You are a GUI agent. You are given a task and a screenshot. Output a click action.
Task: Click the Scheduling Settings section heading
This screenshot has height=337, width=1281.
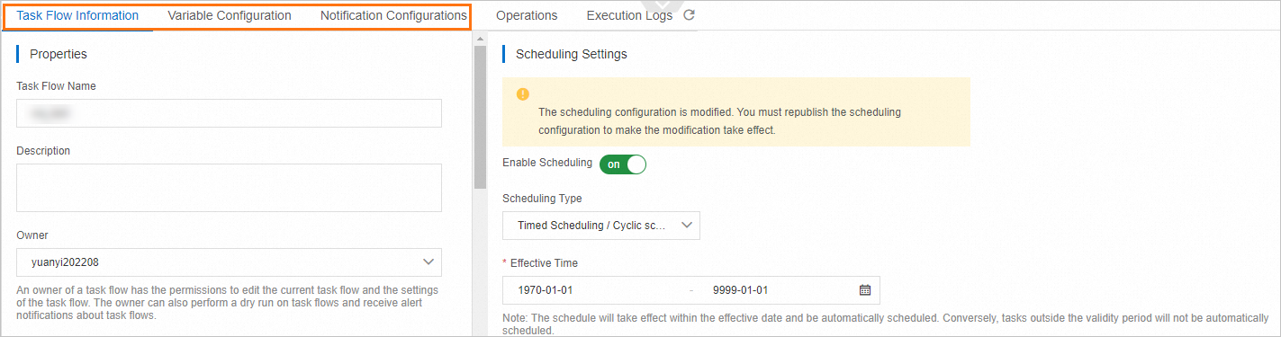click(x=572, y=54)
